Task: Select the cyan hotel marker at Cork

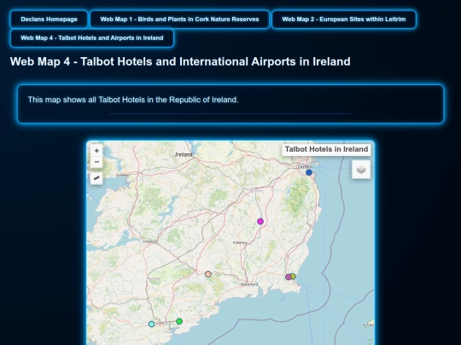Action: click(x=151, y=325)
